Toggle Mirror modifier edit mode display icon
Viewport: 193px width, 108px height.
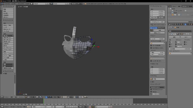182,34
